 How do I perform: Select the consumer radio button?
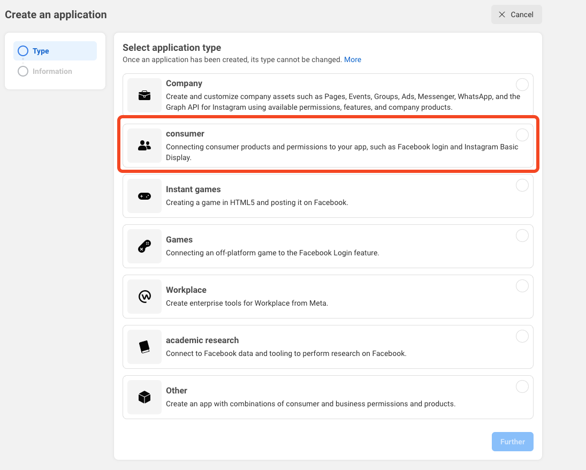[x=522, y=135]
